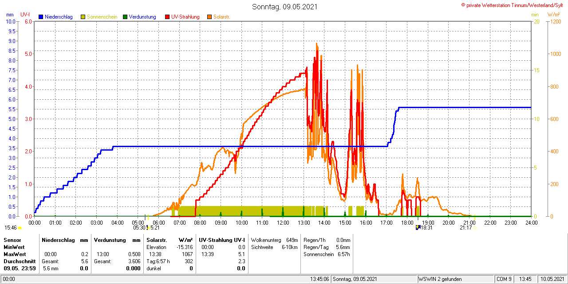568x284 pixels.
Task: Select the Niederschlag legend label
Action: coord(59,17)
